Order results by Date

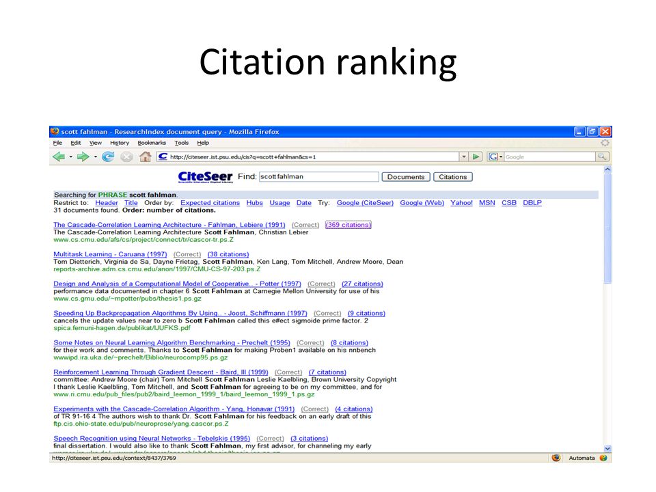click(303, 202)
